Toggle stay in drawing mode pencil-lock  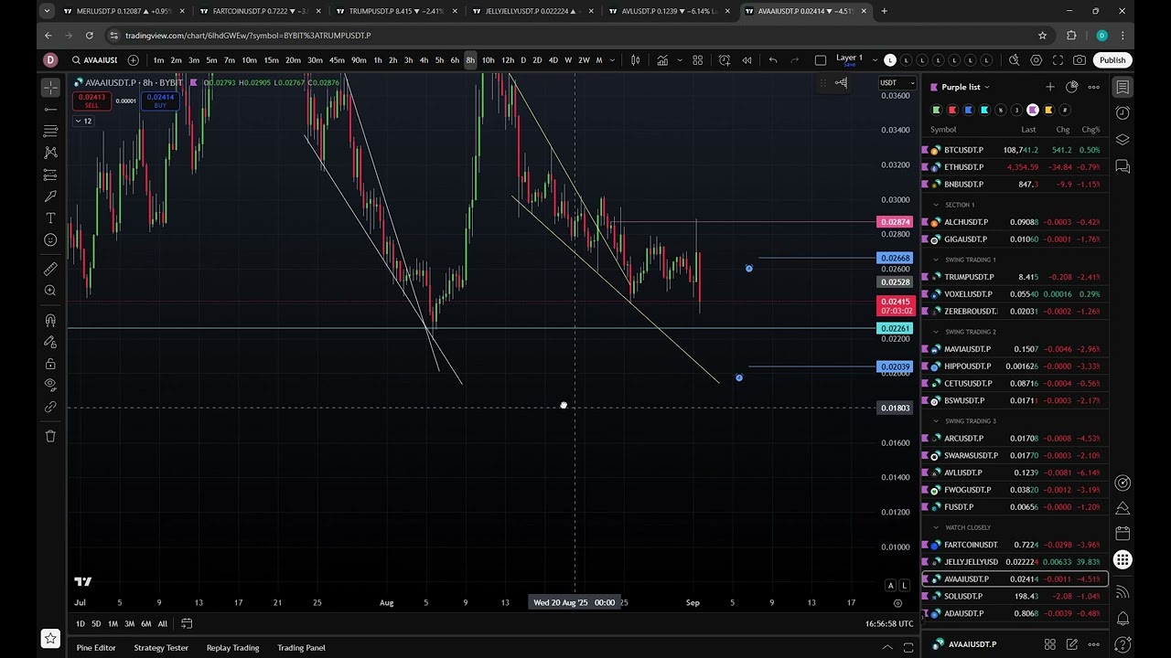[x=50, y=342]
